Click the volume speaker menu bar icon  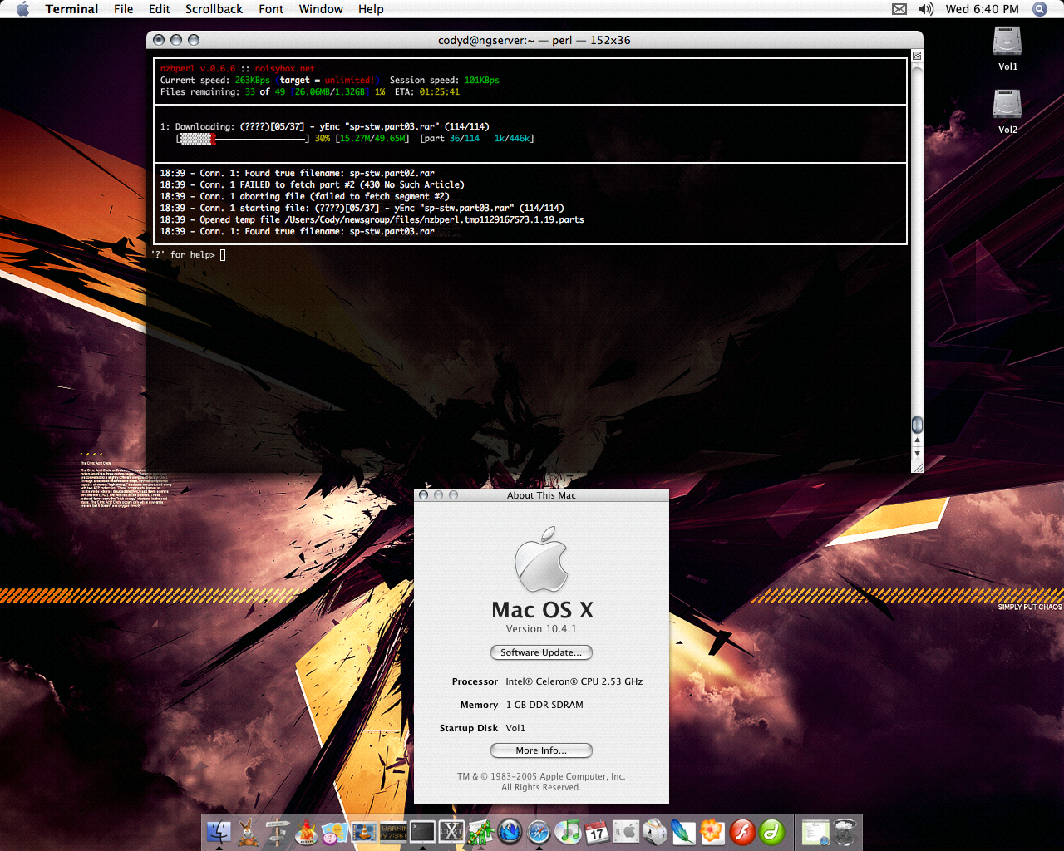[926, 9]
